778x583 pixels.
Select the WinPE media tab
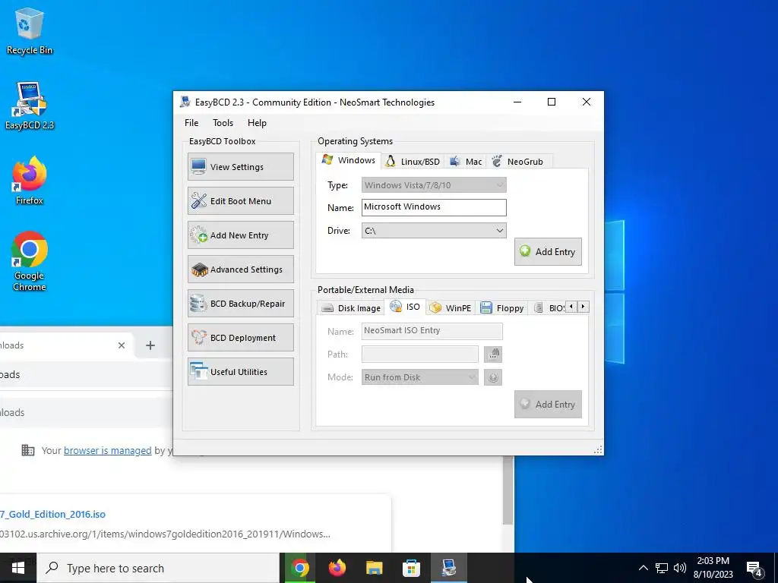point(451,308)
